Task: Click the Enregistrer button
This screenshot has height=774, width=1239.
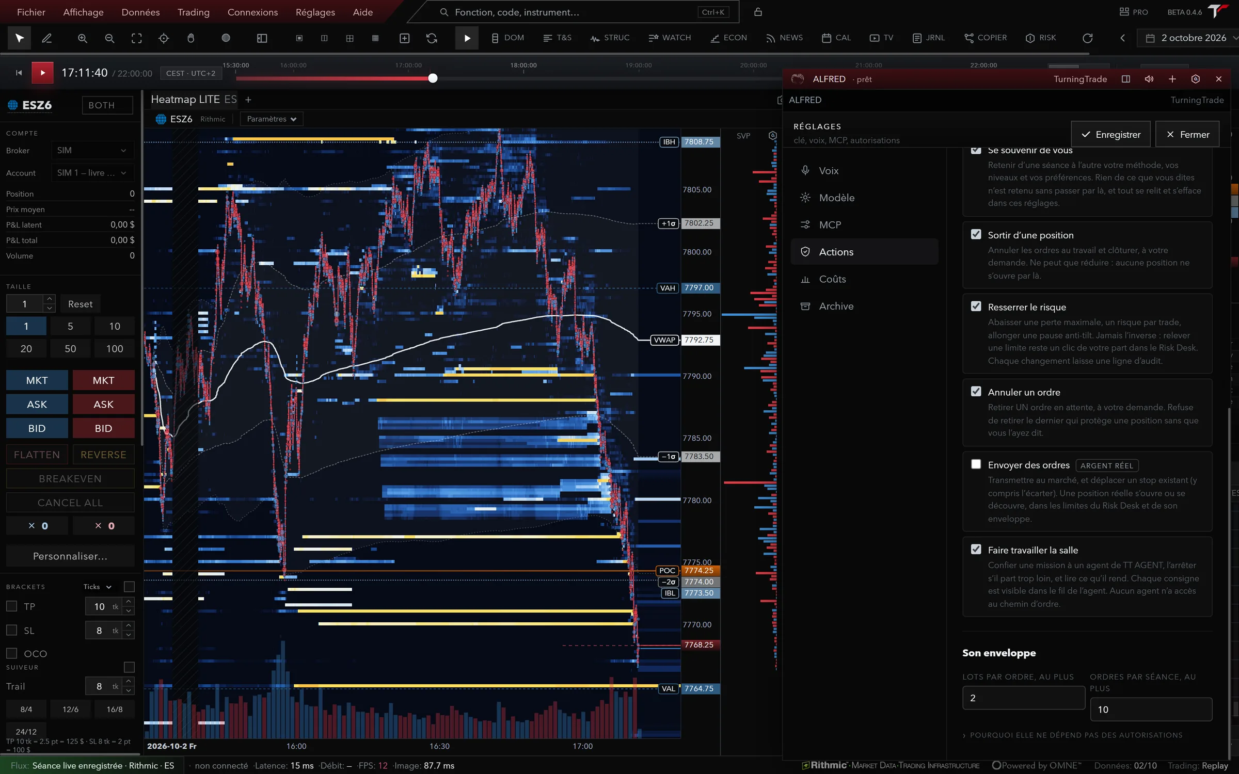Action: [x=1110, y=134]
